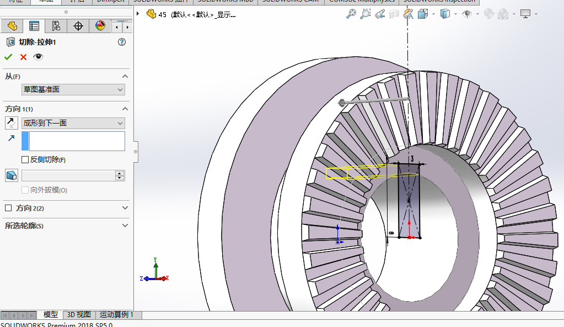This screenshot has width=564, height=327.
Task: Open View Orientation cube icon
Action: click(x=423, y=14)
